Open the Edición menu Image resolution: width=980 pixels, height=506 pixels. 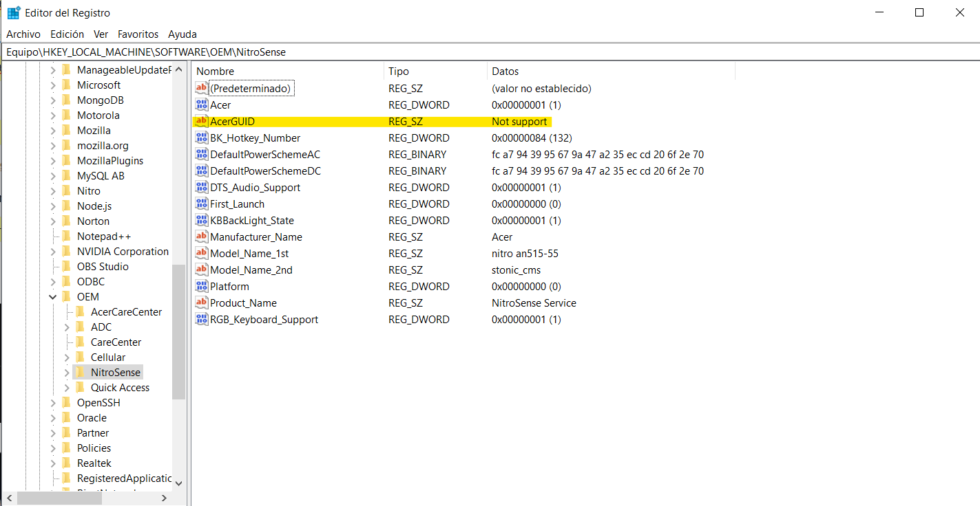point(67,34)
